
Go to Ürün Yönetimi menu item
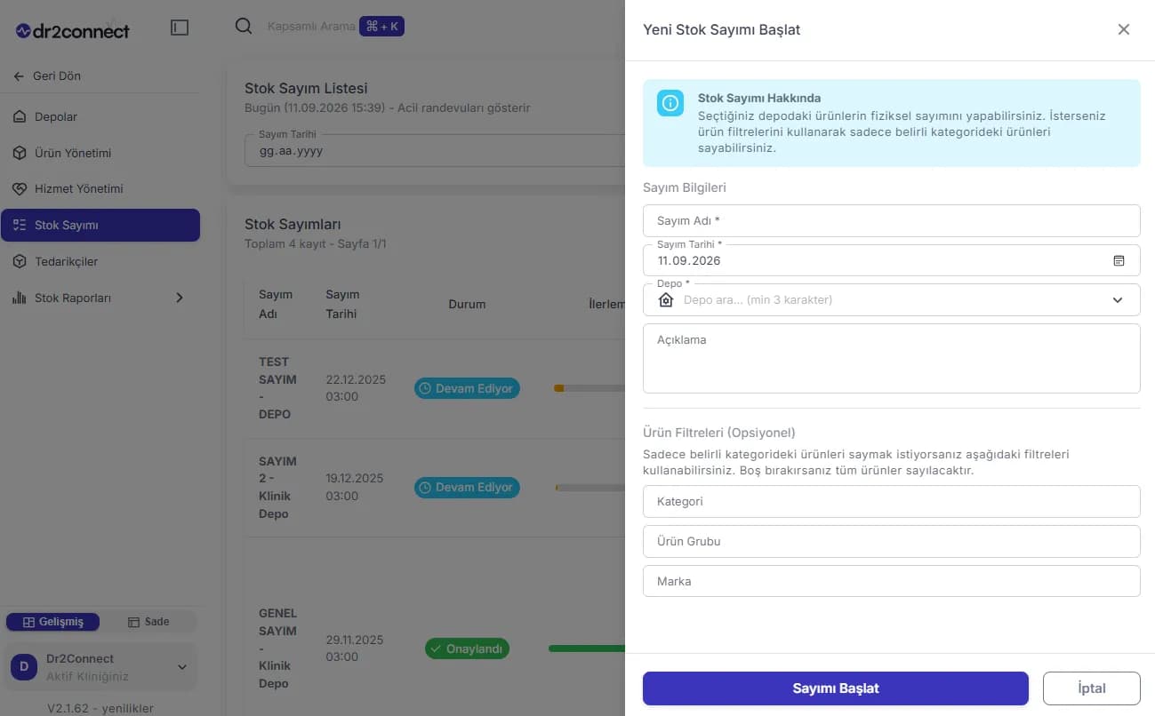click(100, 153)
